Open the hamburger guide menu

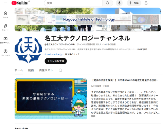click(5, 3)
